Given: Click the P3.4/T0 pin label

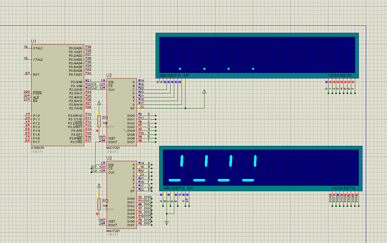Looking at the screenshot, I should 77,131.
